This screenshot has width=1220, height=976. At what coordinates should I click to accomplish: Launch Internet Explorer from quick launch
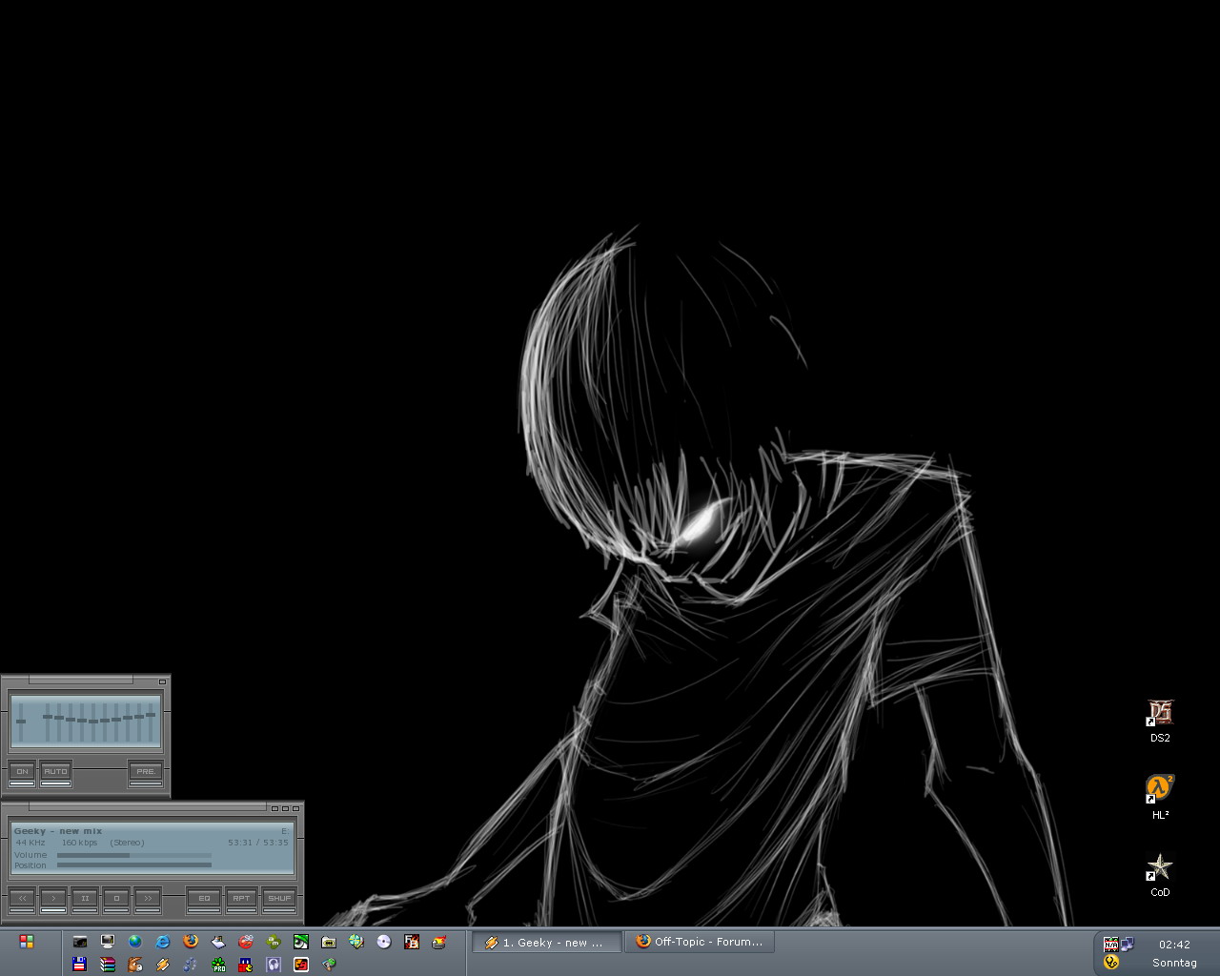tap(163, 942)
